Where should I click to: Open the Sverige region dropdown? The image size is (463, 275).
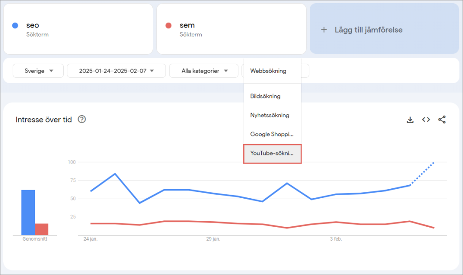coord(38,70)
